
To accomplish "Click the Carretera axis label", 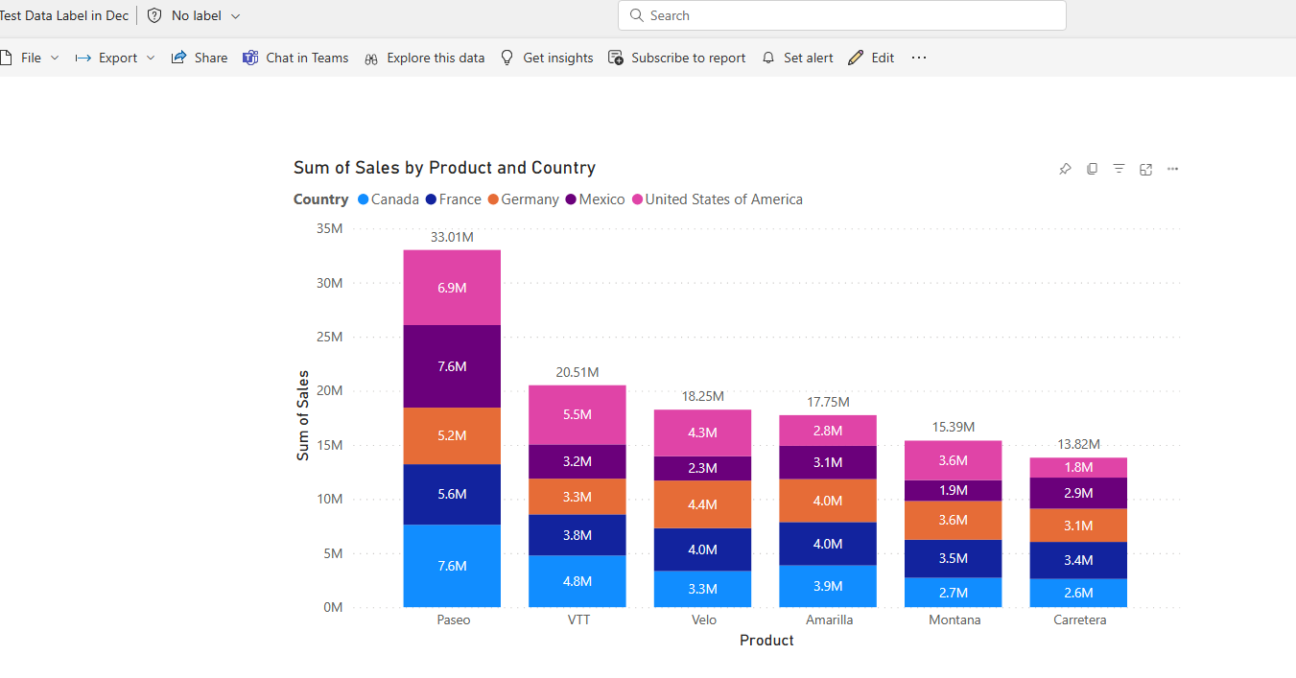I will pos(1080,620).
